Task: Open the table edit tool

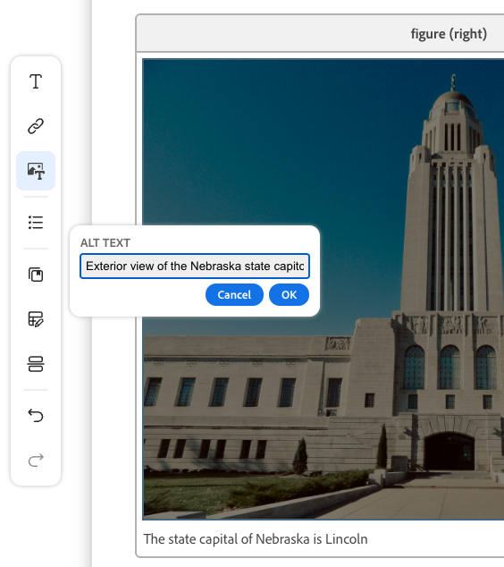Action: [x=36, y=319]
